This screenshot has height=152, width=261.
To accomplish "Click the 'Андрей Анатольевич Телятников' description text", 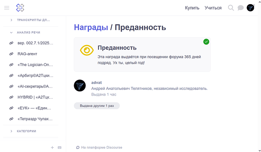I will (149, 88).
